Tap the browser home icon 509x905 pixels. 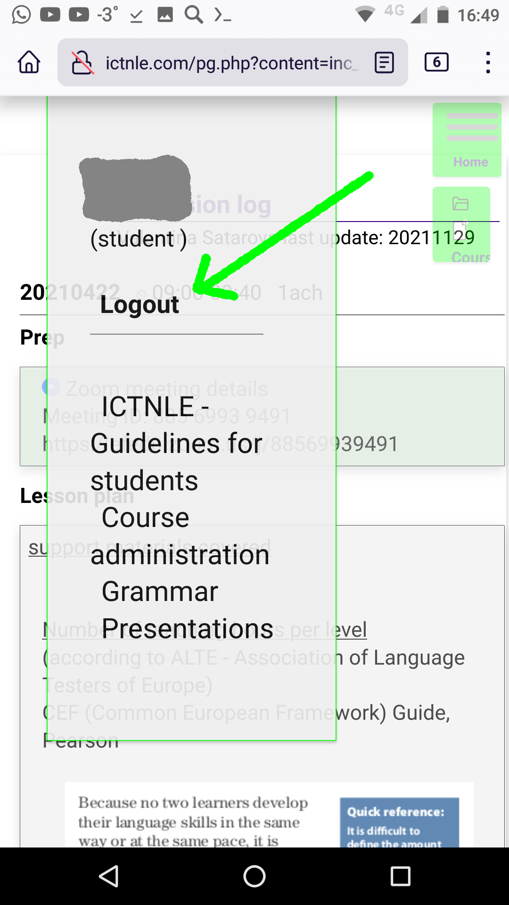click(x=29, y=62)
